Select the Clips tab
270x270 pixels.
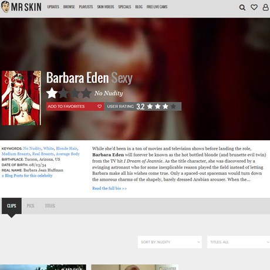point(12,206)
